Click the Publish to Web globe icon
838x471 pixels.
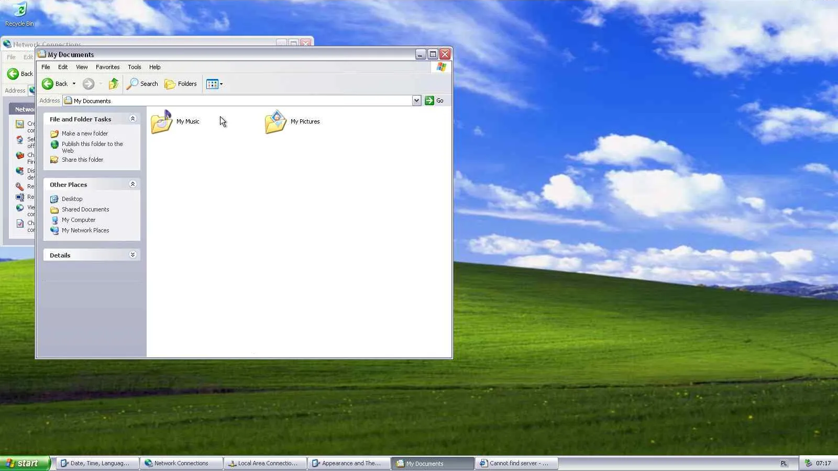coord(54,144)
